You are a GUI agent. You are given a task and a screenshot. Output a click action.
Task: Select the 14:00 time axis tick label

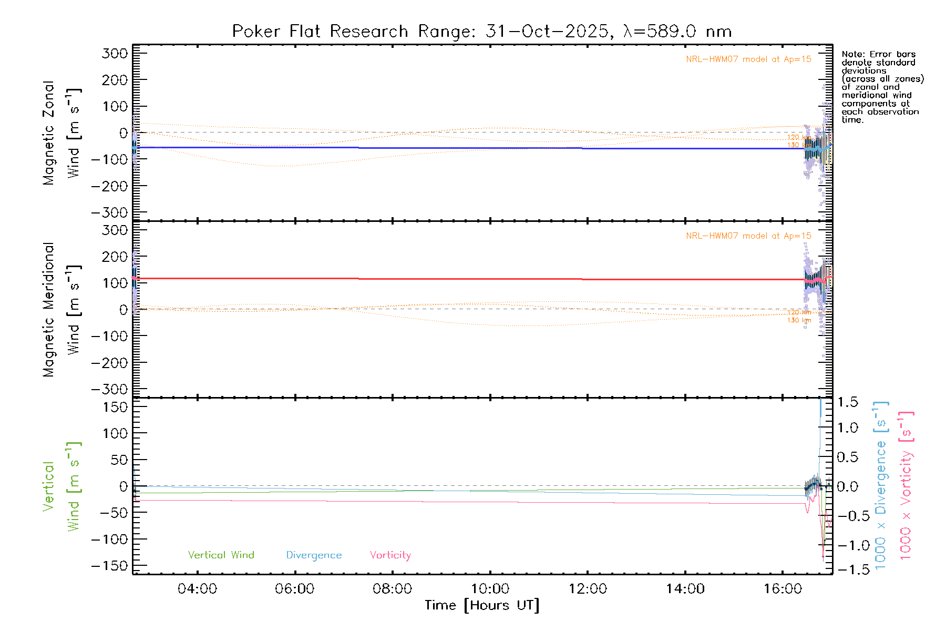pyautogui.click(x=685, y=589)
